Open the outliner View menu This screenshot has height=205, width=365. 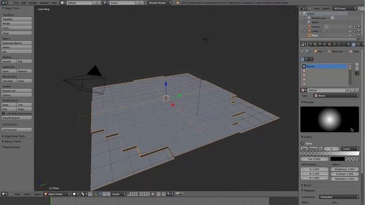click(317, 9)
